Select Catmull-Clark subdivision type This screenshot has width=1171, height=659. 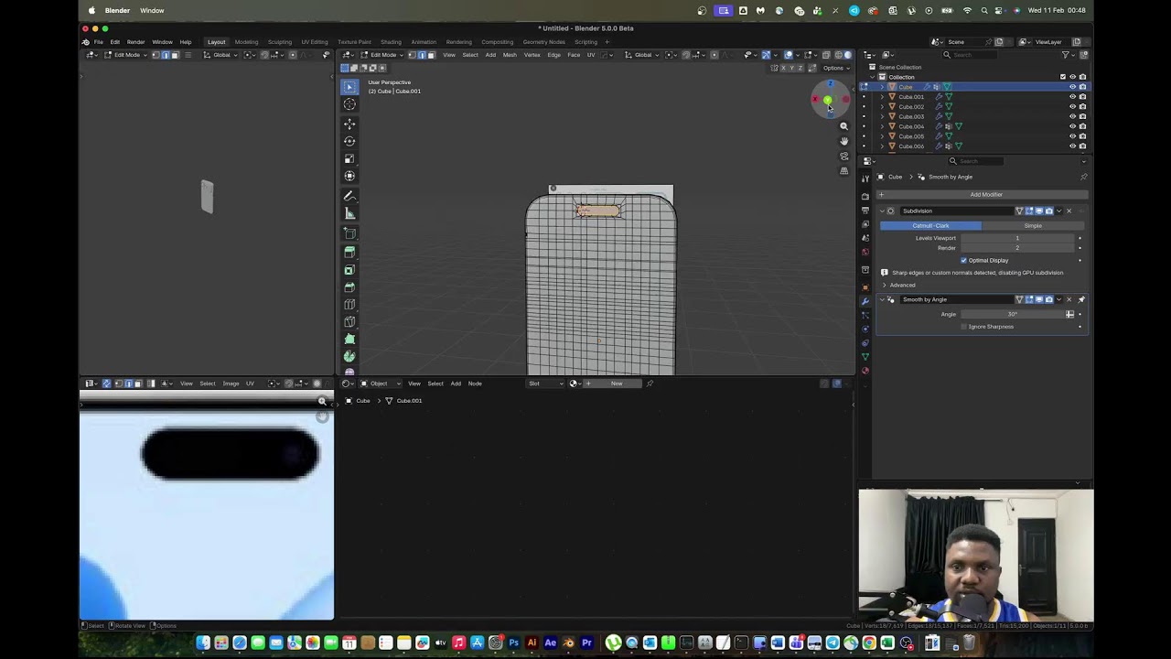click(x=930, y=226)
